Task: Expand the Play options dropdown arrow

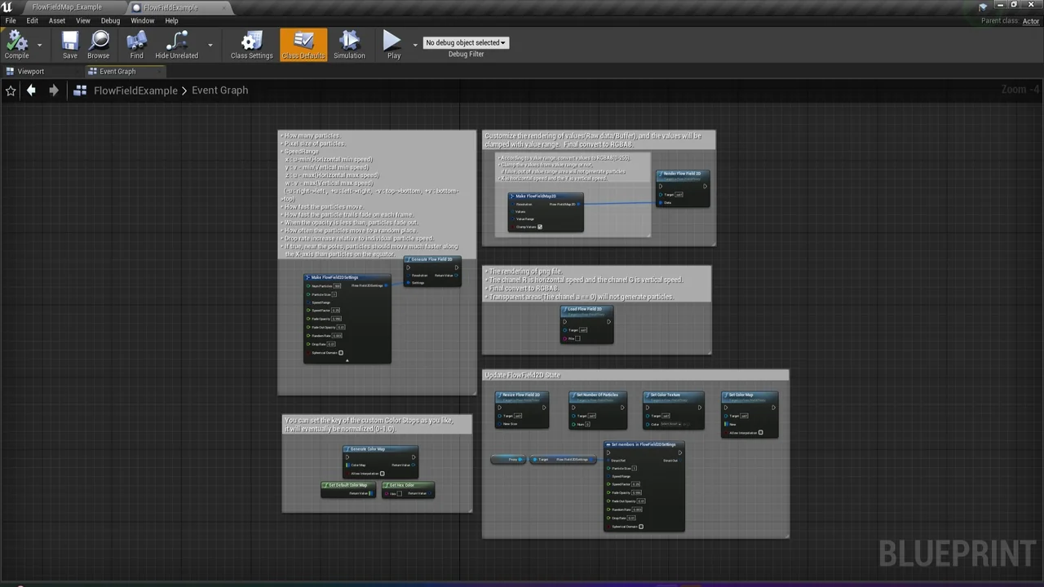Action: 415,45
